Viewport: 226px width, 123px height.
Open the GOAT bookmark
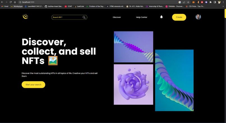68,6
